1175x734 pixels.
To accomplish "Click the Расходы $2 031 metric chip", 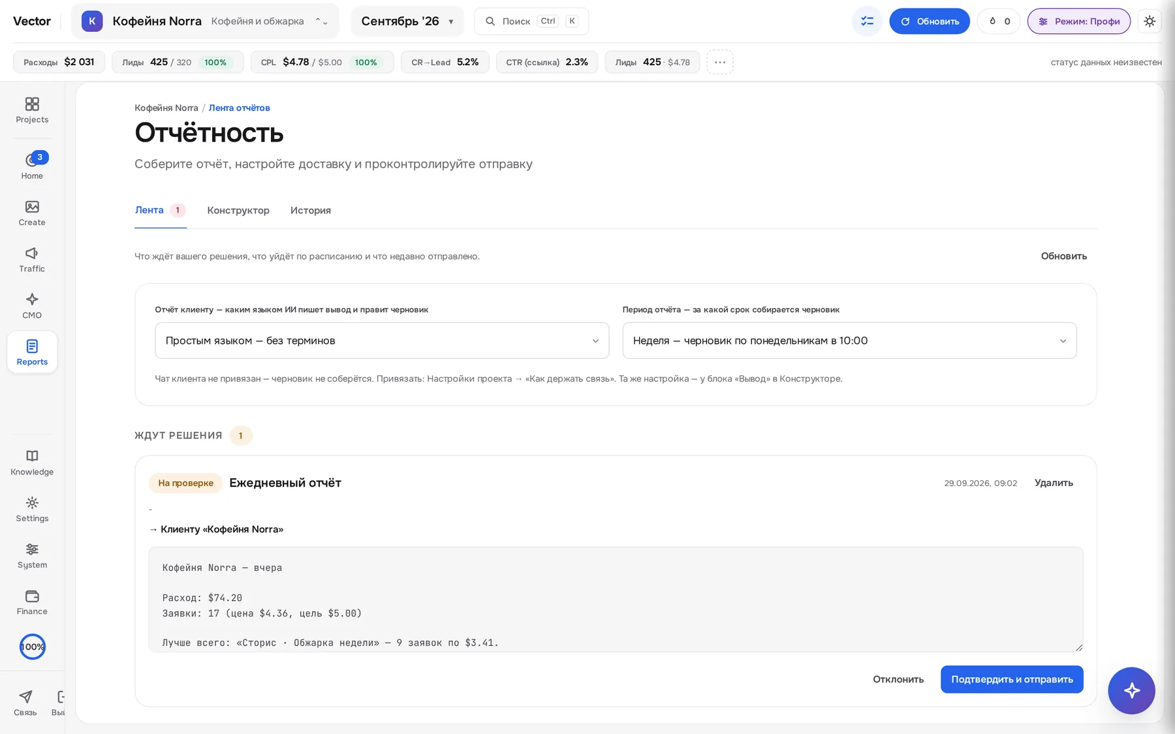I will 59,62.
